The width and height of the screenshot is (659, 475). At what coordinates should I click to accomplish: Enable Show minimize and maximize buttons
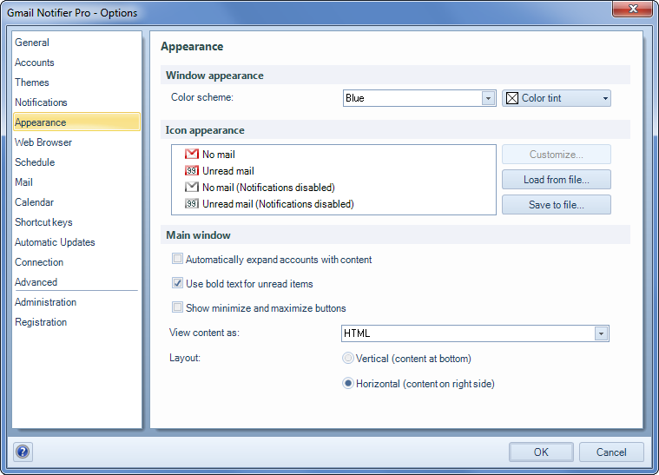[177, 307]
